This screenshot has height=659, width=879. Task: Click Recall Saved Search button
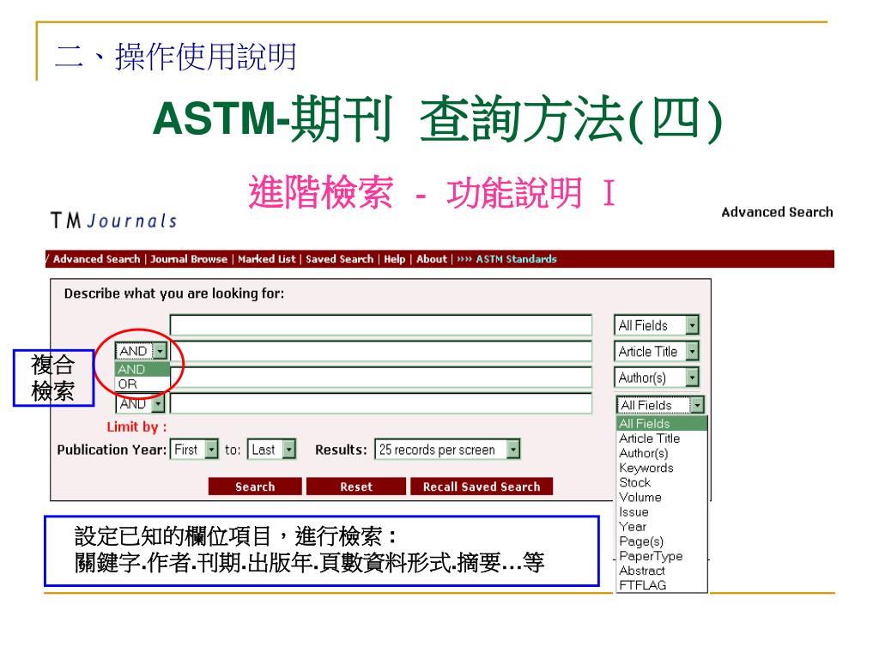tap(482, 487)
